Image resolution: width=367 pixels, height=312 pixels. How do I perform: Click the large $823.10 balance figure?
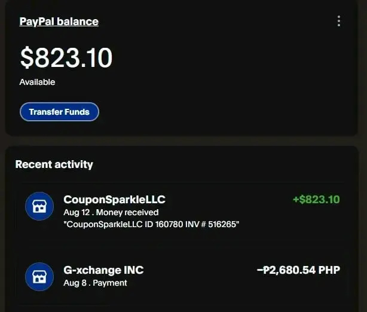66,57
